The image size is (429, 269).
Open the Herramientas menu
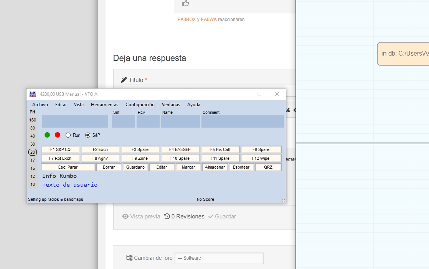[x=104, y=105]
